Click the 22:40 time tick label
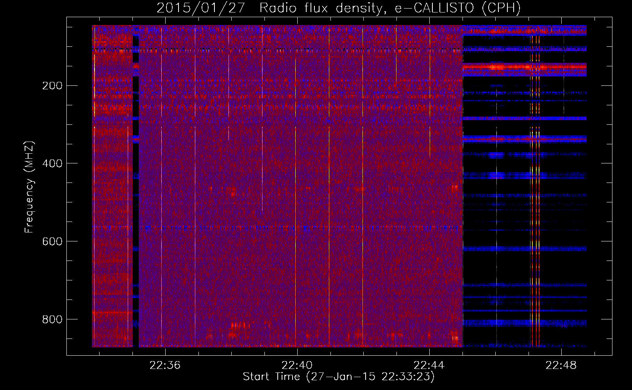This screenshot has height=390, width=632. point(297,365)
